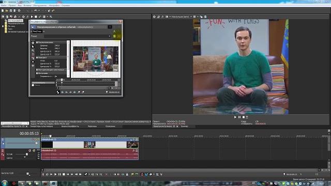Image resolution: width=331 pixels, height=186 pixels.
Task: Open the Tools menu in the menu bar
Action: tap(40, 6)
